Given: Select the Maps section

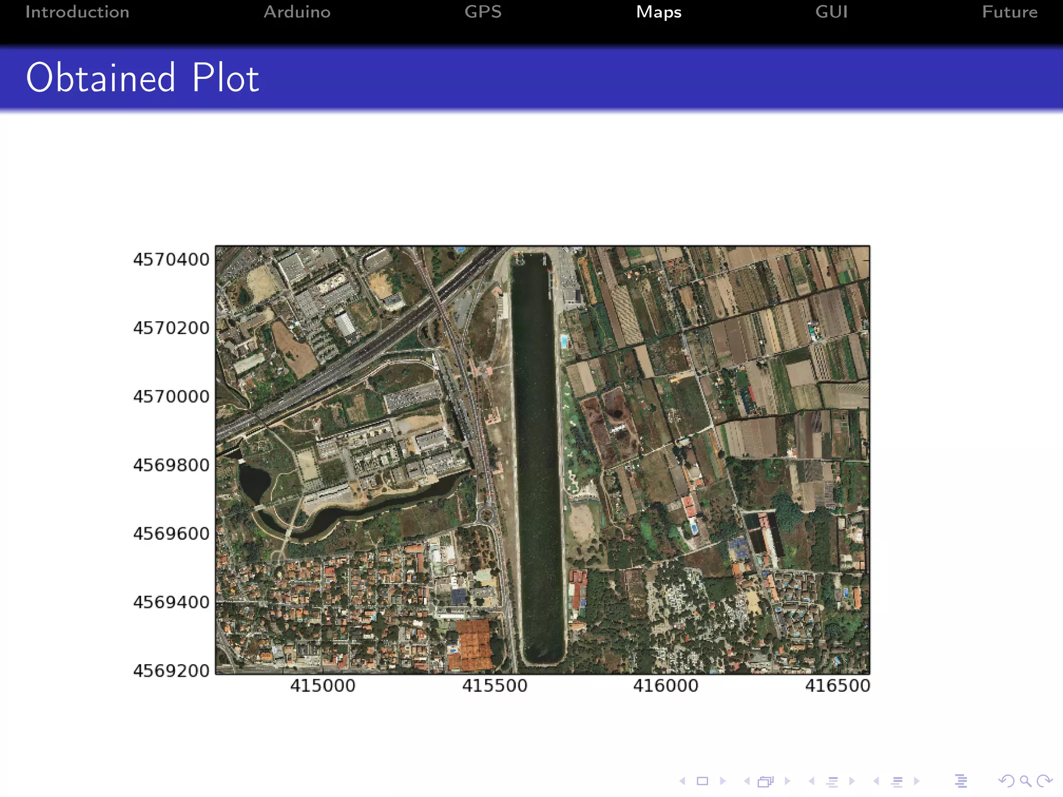Looking at the screenshot, I should 659,12.
